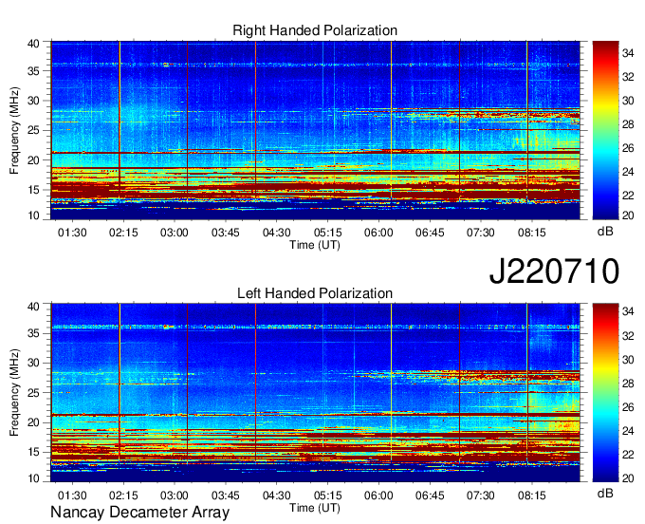Click the Right Handed plot's dB color scale bar
Image resolution: width=645 pixels, height=524 pixels.
coord(605,130)
